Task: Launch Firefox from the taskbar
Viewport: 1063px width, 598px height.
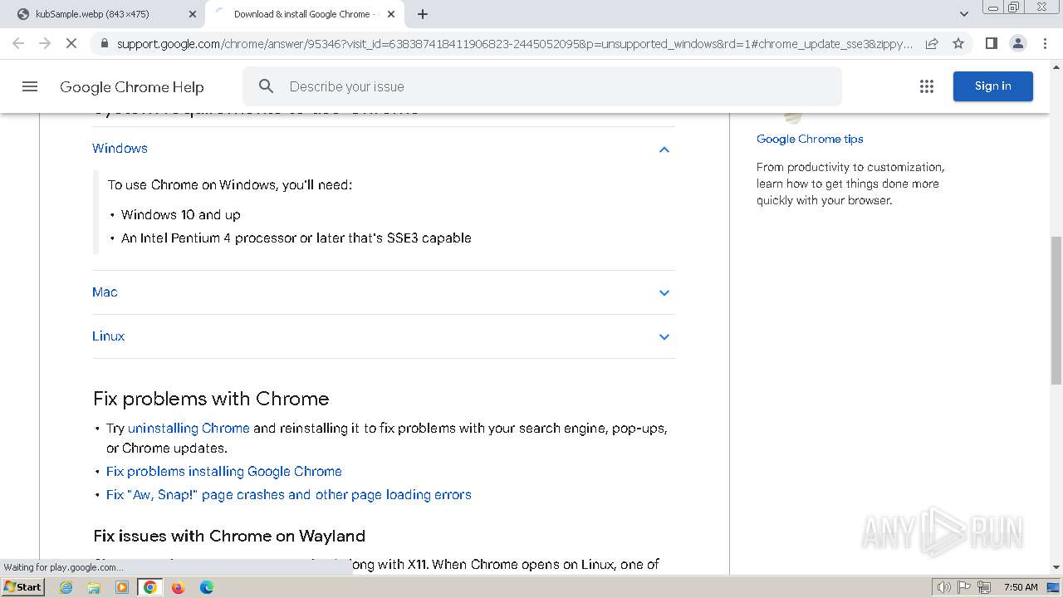Action: [x=178, y=587]
